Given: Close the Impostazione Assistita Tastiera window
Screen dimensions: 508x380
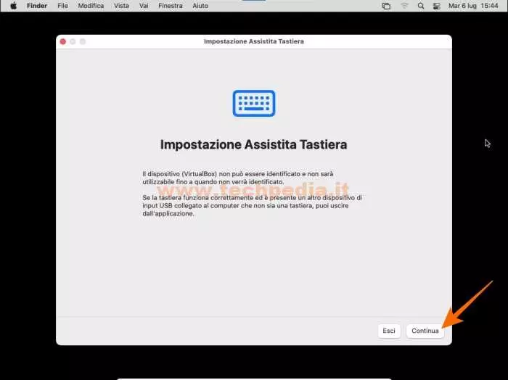Looking at the screenshot, I should point(63,41).
